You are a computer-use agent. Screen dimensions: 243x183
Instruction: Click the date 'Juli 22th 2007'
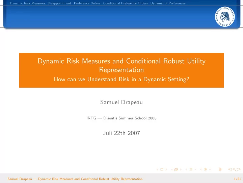coord(122,133)
